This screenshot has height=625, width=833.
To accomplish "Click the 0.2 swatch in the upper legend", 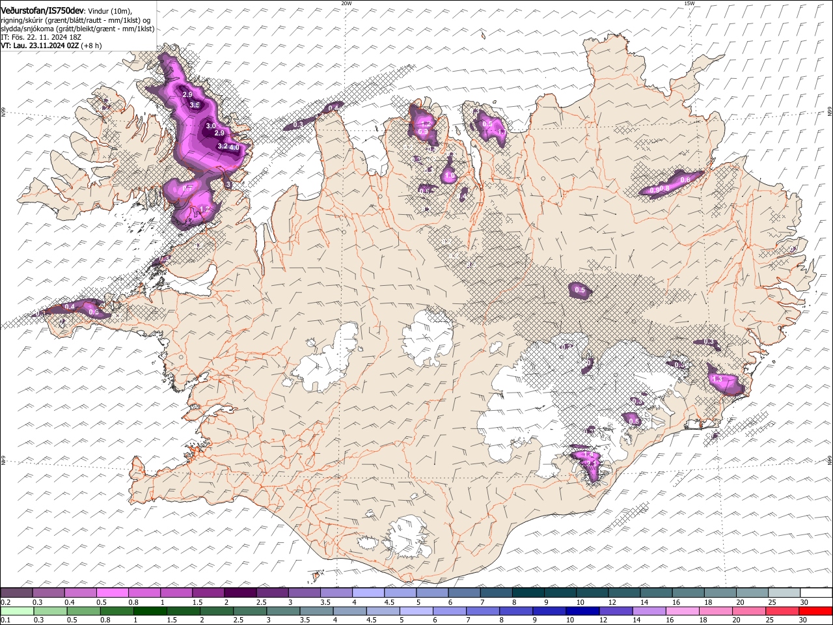I will click(x=16, y=593).
